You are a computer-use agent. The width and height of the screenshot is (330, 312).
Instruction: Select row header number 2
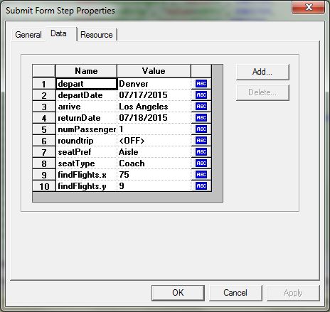[44, 95]
